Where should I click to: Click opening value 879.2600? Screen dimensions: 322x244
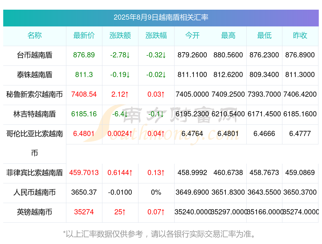(192, 55)
